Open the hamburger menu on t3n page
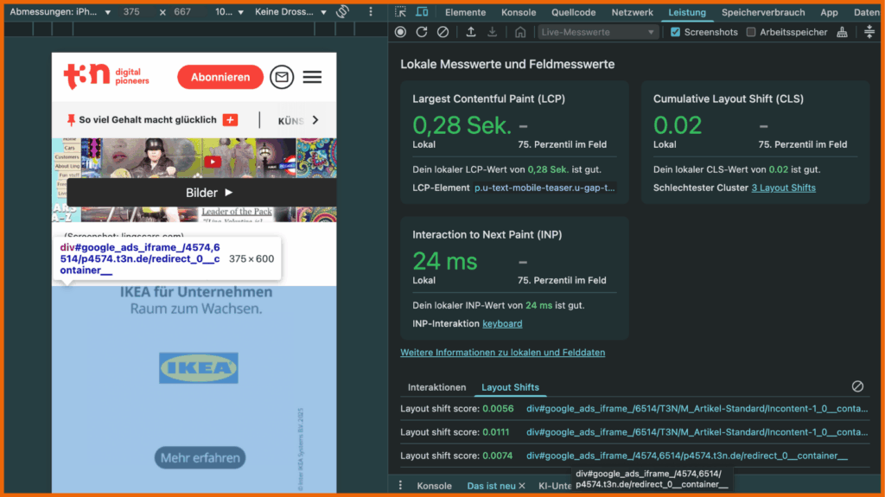 tap(312, 77)
